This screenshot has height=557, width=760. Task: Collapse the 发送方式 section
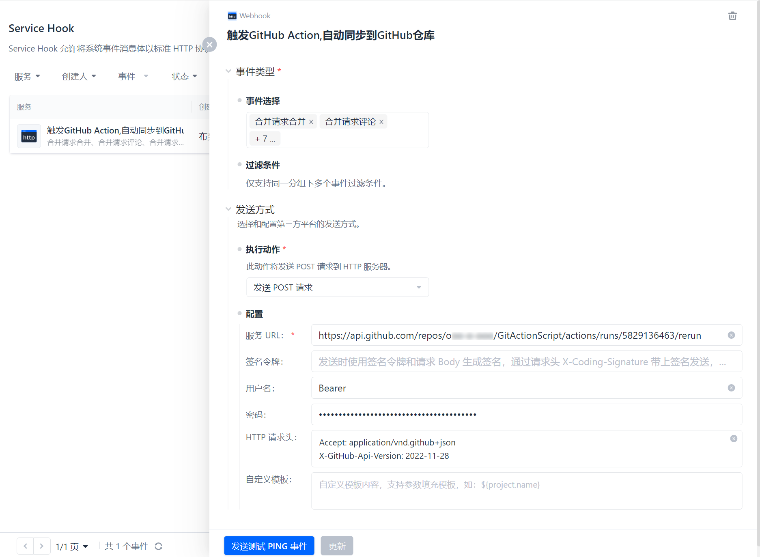(x=228, y=209)
